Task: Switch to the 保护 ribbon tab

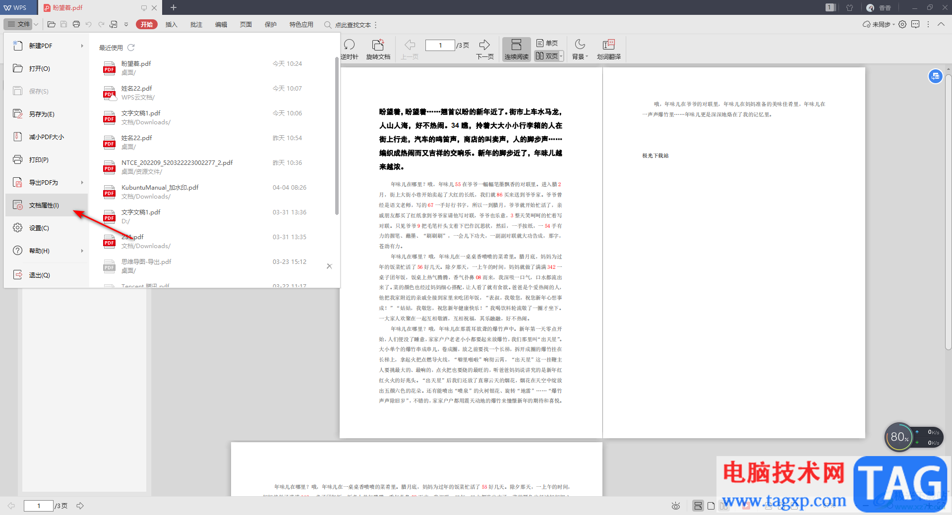Action: tap(270, 24)
